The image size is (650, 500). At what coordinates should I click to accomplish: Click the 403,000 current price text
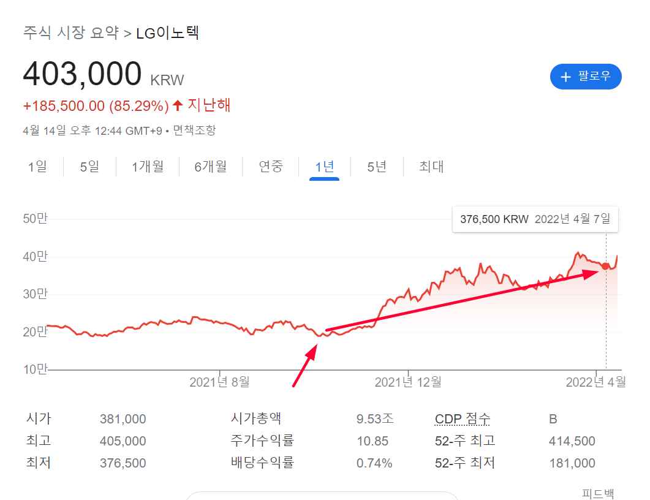82,74
